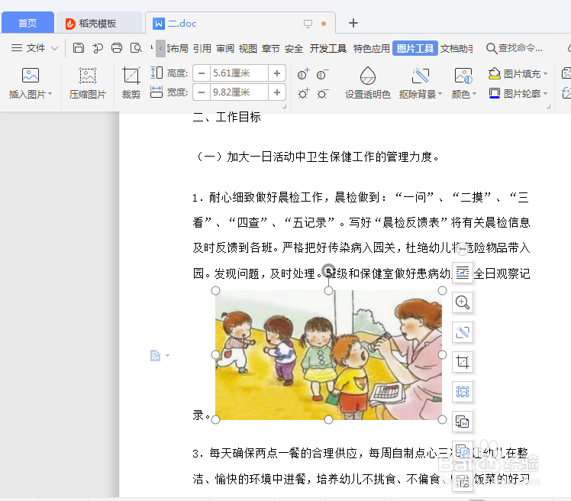Click the Save icon in quick toolbar

(79, 47)
